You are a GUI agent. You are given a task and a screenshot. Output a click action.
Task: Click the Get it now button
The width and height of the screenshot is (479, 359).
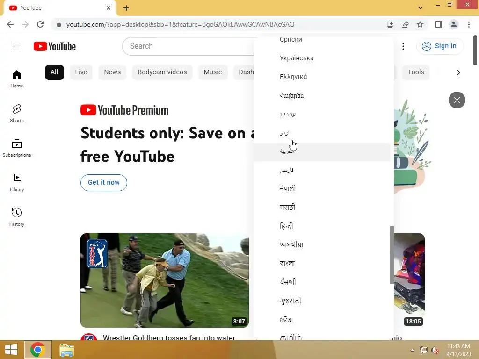point(103,183)
